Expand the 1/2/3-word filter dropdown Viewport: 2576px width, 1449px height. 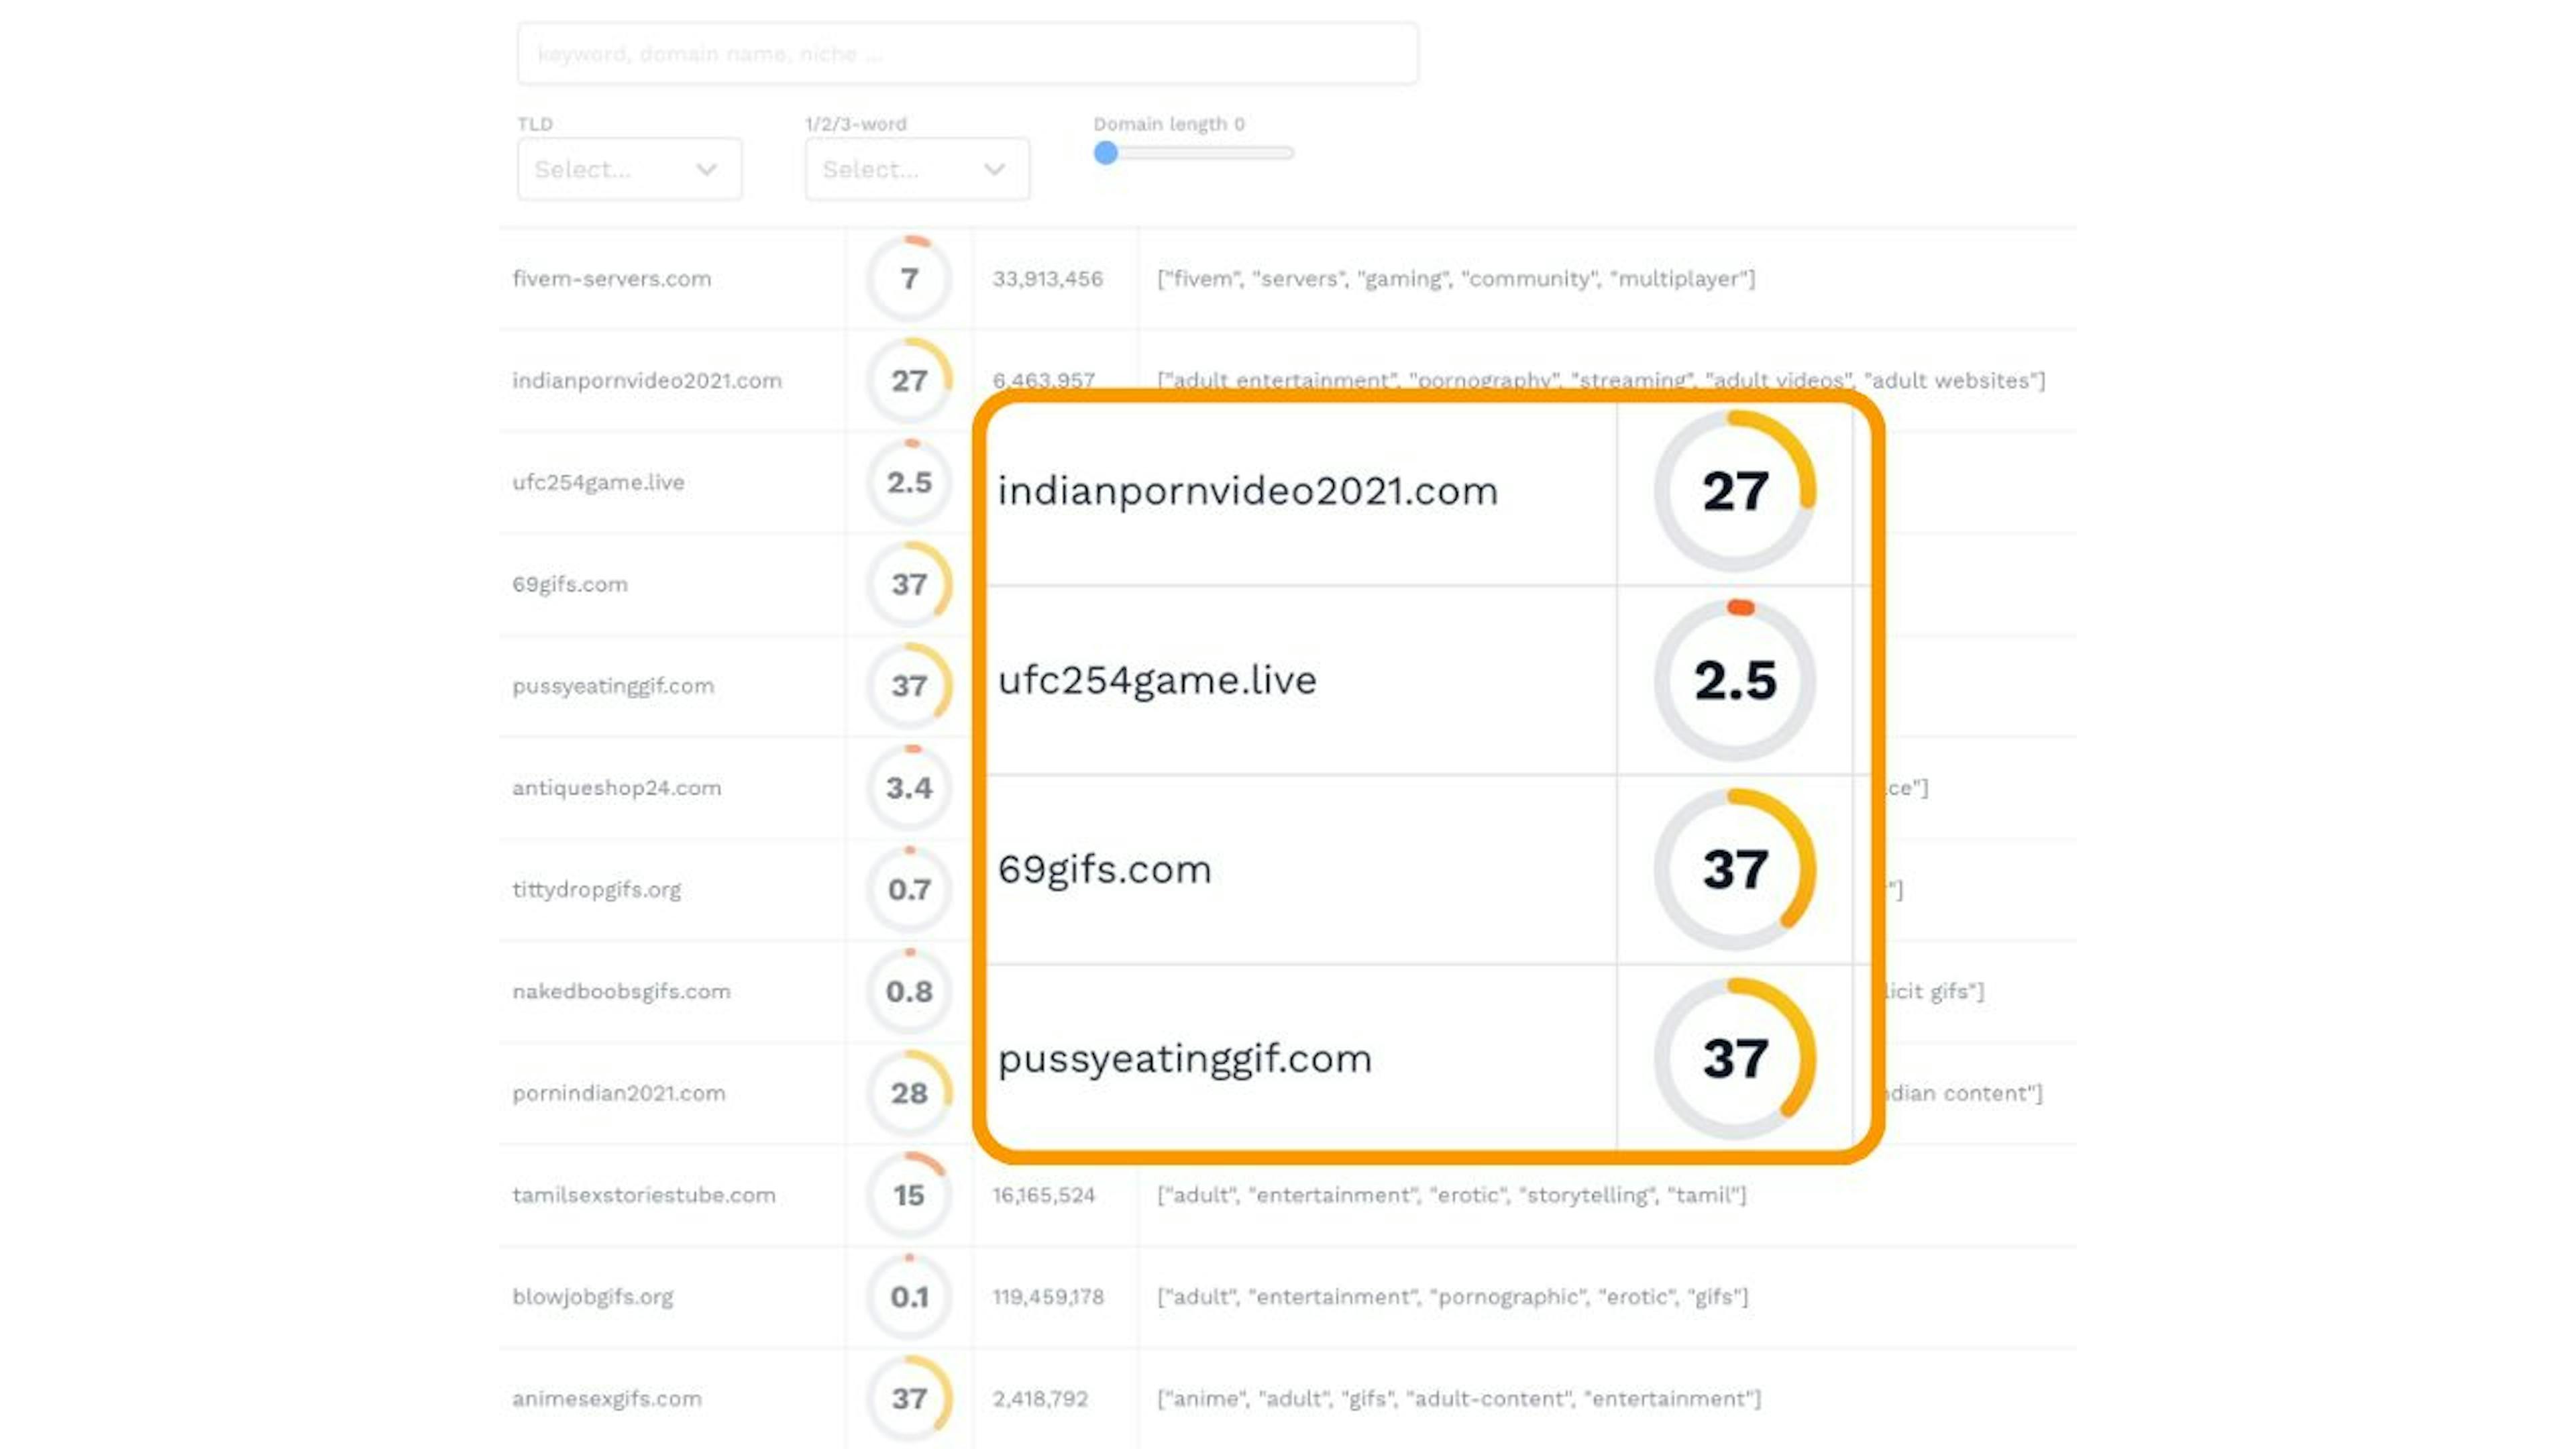913,168
